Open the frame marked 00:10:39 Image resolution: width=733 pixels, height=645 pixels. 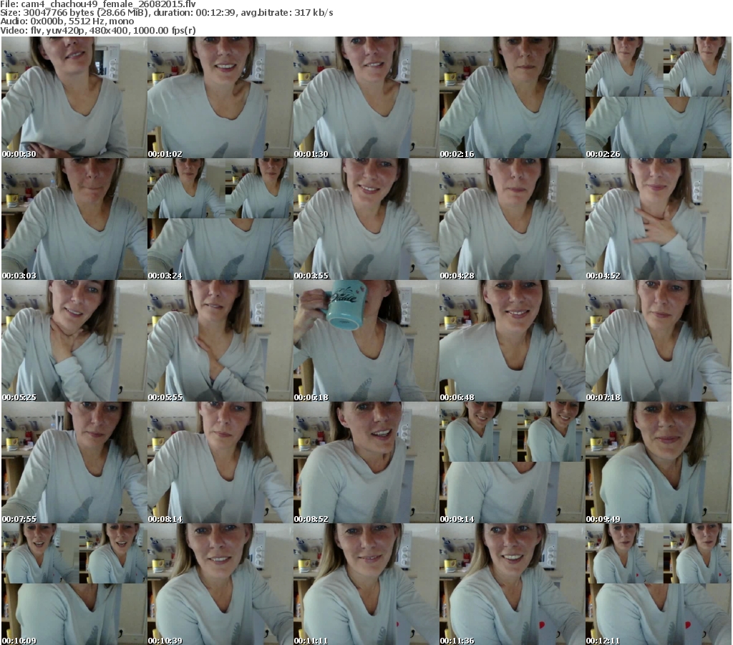click(220, 584)
